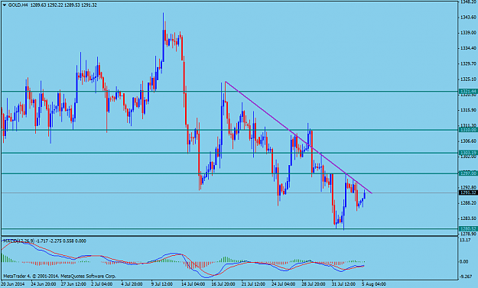The width and height of the screenshot is (478, 288).
Task: Open the chart menu triangle beside GOLD,H4
Action: (5, 5)
